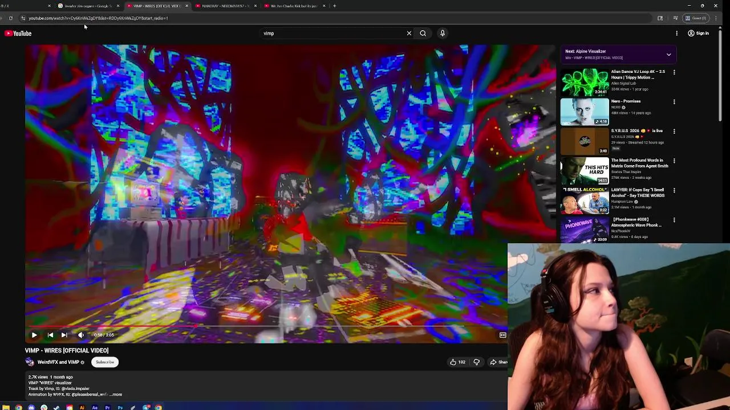Open options menu for S.Y.R.U.S 2026
Viewport: 730px width, 410px height.
pos(674,132)
